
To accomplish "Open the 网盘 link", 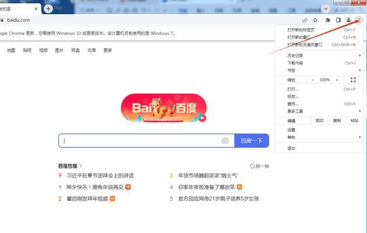I will pos(75,50).
